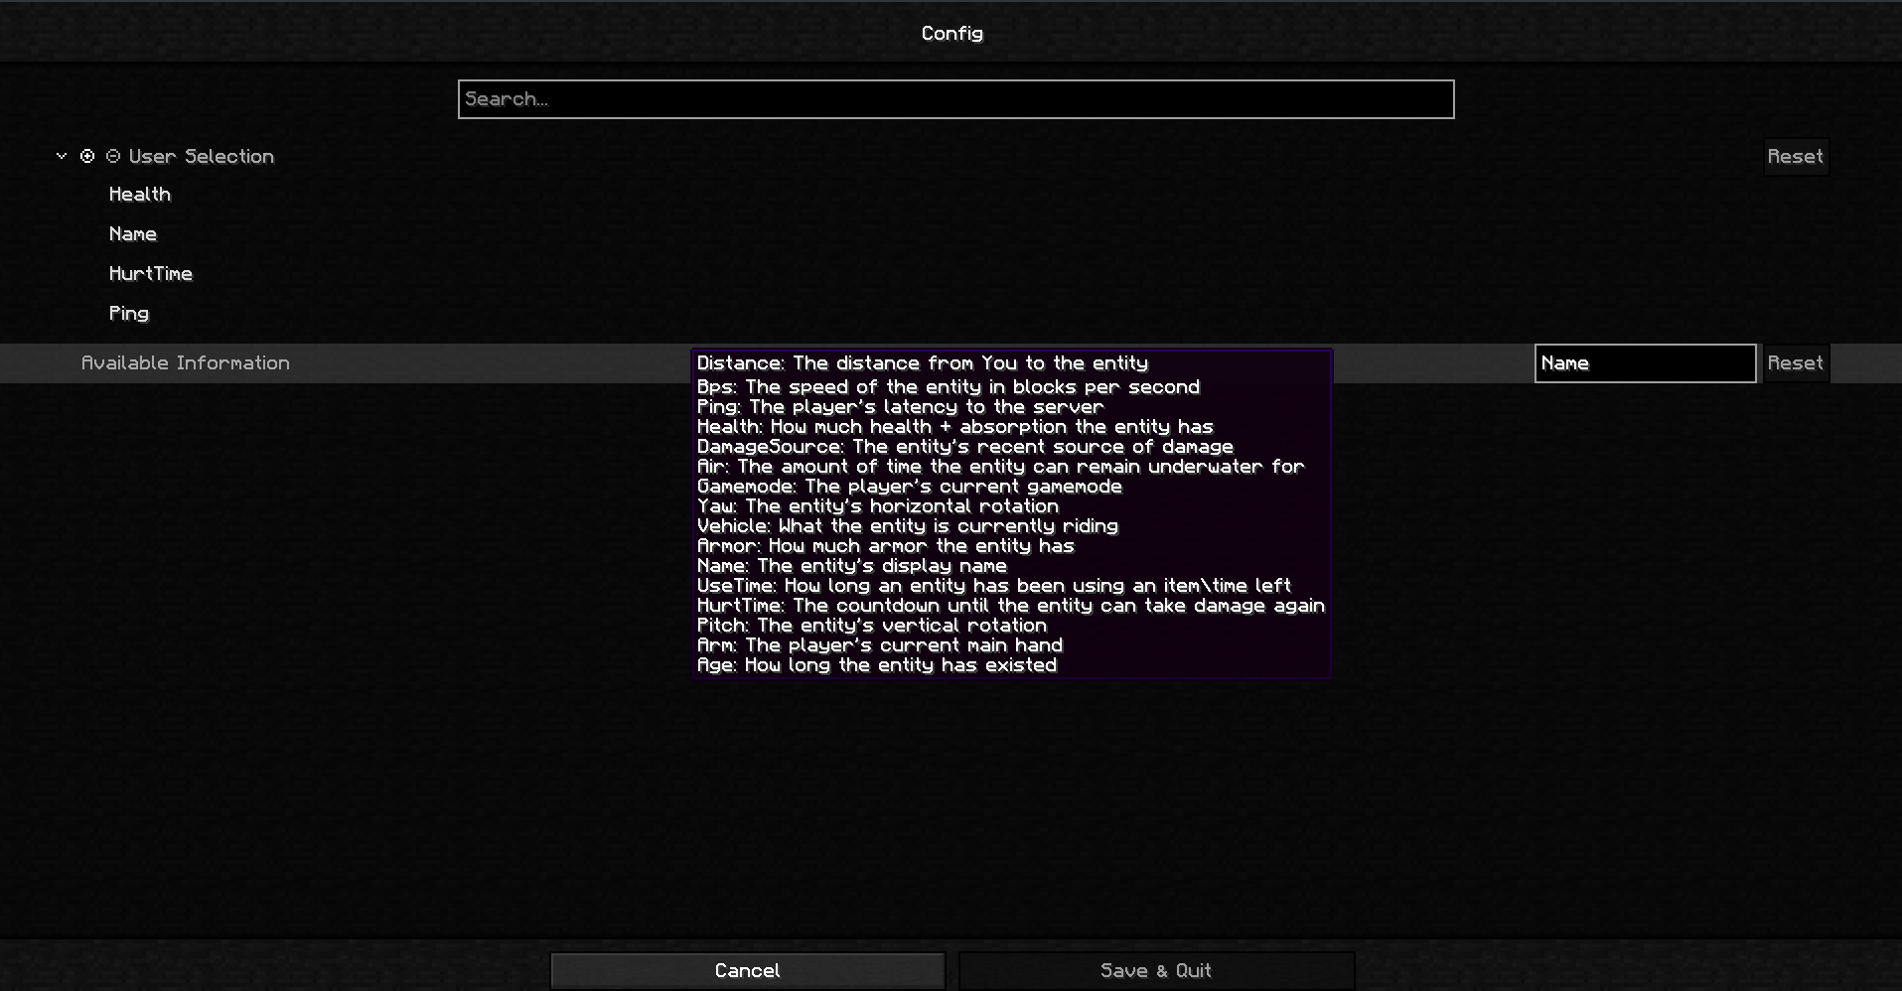1902x991 pixels.
Task: Click the Available Information label
Action: click(186, 363)
